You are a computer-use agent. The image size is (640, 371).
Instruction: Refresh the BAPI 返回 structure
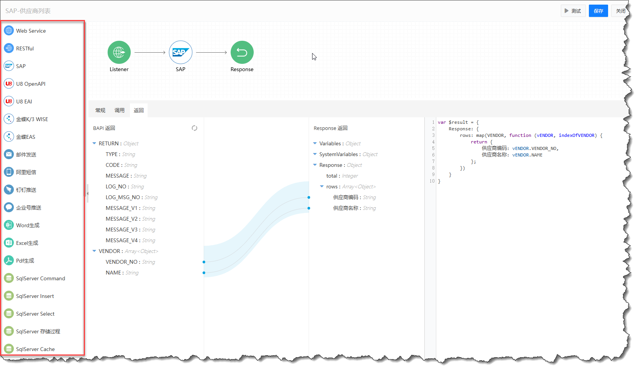click(x=194, y=128)
